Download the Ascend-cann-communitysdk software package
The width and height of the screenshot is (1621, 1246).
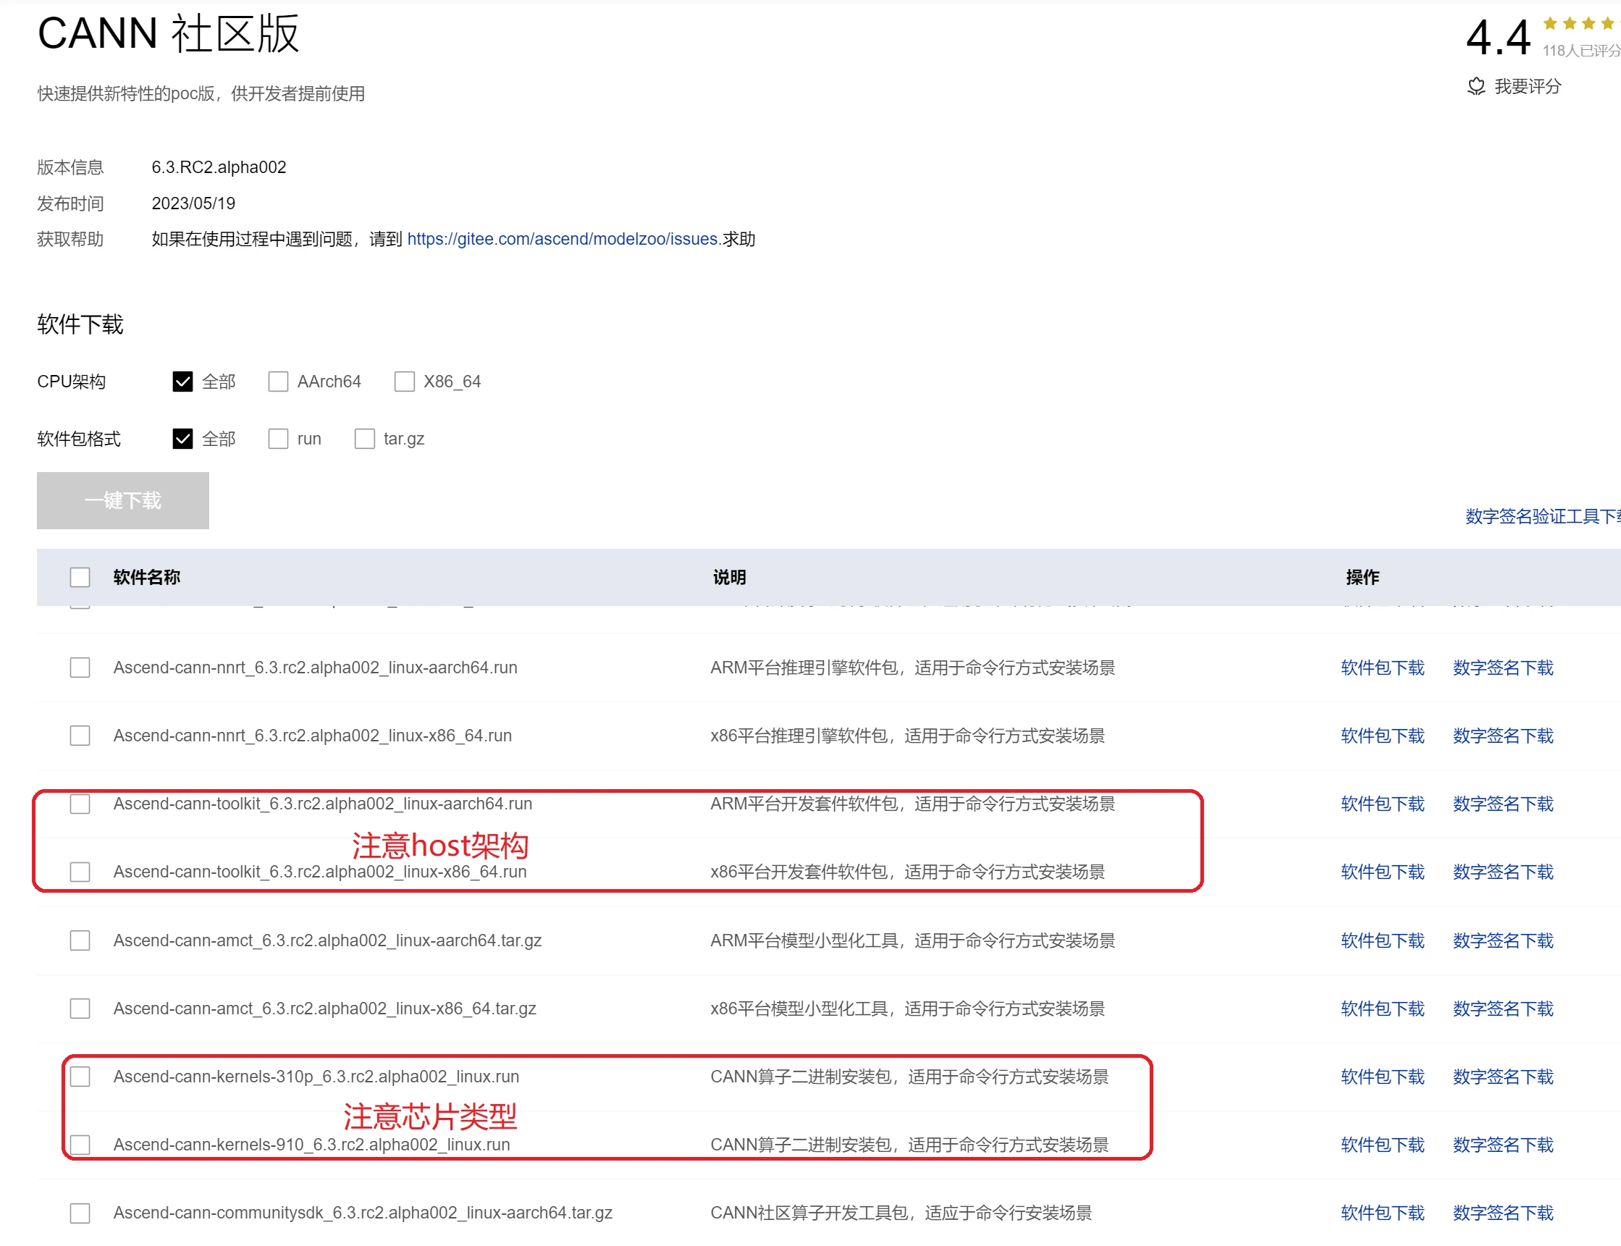pyautogui.click(x=1381, y=1213)
